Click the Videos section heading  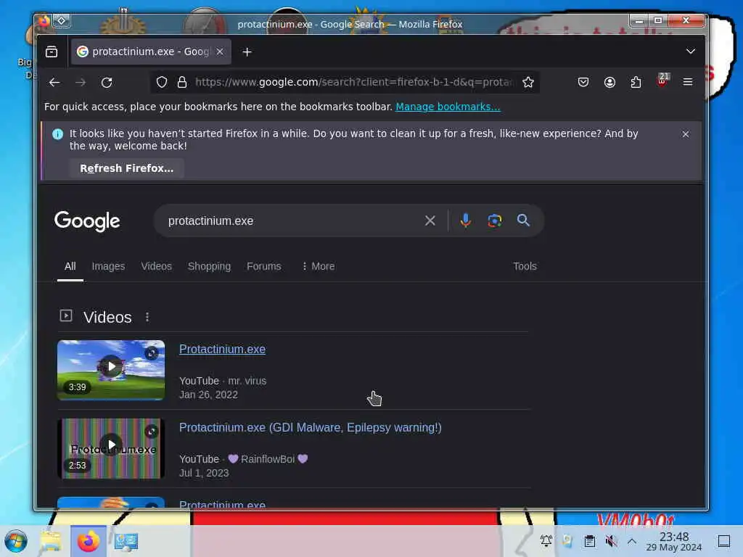107,317
